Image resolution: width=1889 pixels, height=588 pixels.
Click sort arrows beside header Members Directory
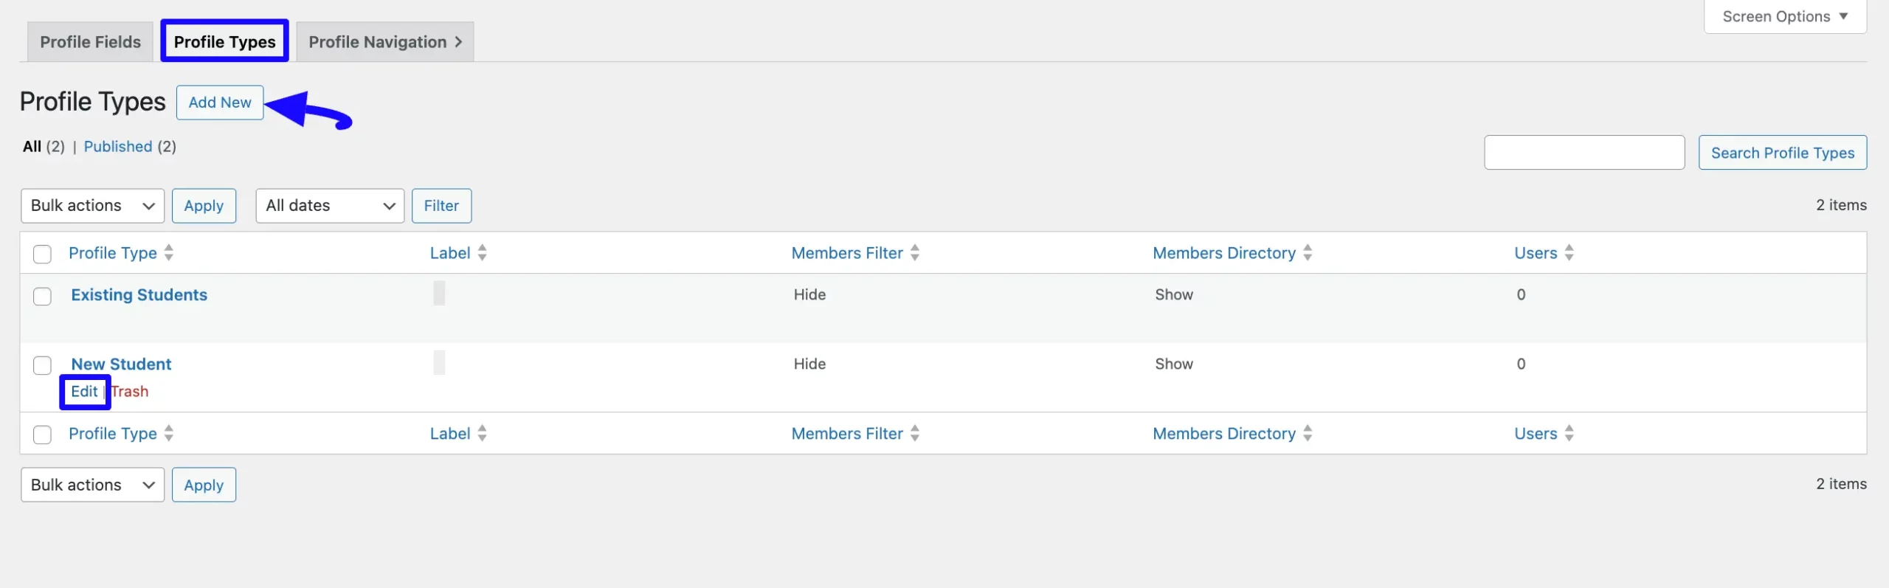[1308, 253]
